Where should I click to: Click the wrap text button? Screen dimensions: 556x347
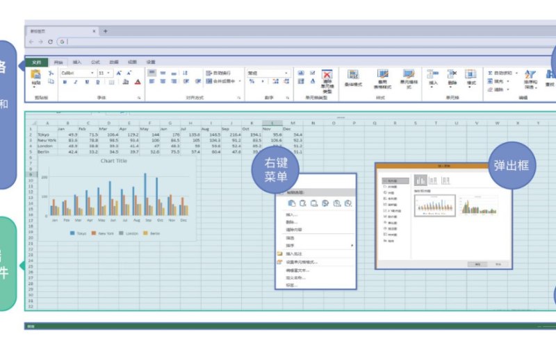pos(218,73)
